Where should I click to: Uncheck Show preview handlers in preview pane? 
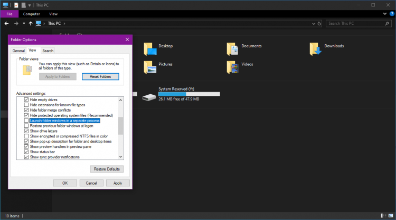click(26, 146)
